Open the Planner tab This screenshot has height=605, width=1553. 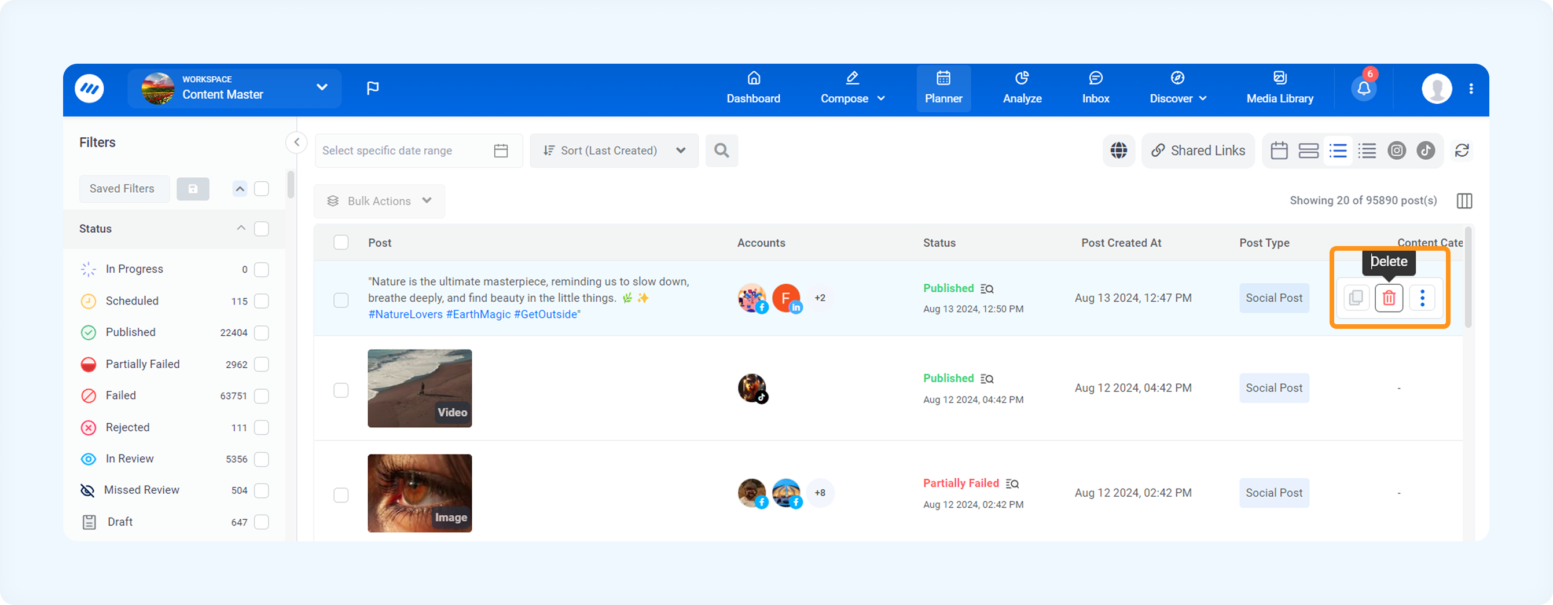pyautogui.click(x=943, y=89)
